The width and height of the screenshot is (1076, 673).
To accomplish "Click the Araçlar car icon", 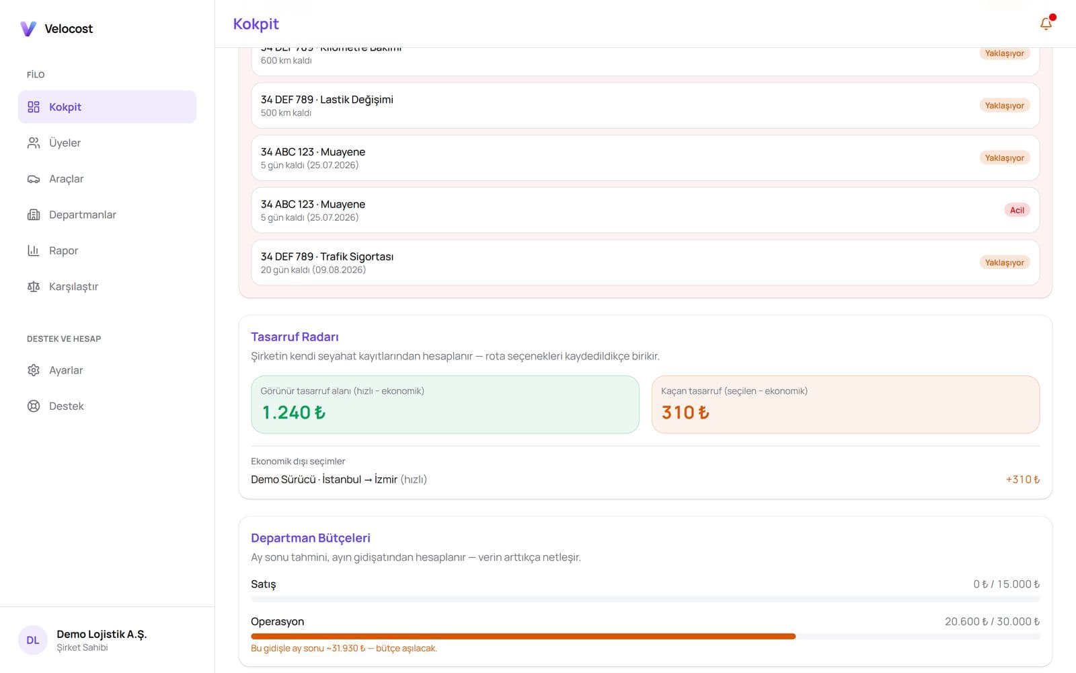I will pyautogui.click(x=34, y=179).
